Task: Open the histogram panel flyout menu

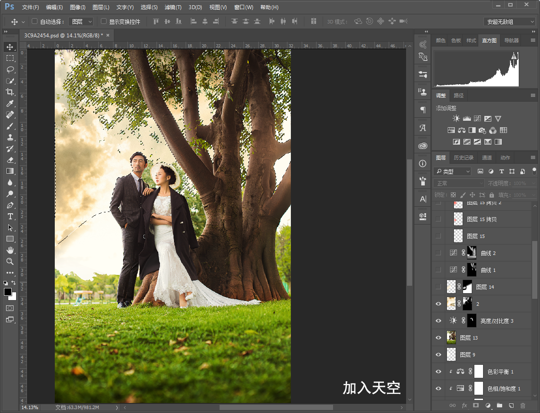Action: click(x=533, y=40)
